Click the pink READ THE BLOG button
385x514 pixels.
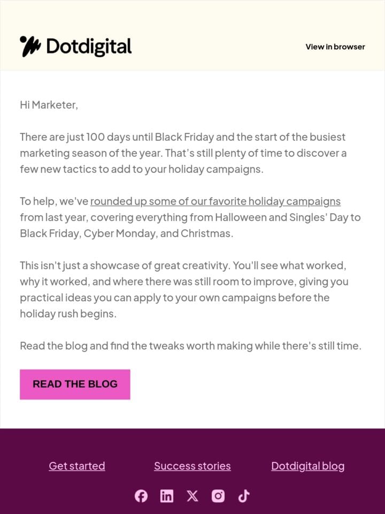(75, 384)
